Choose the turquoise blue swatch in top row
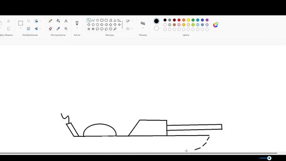 pyautogui.click(x=198, y=20)
